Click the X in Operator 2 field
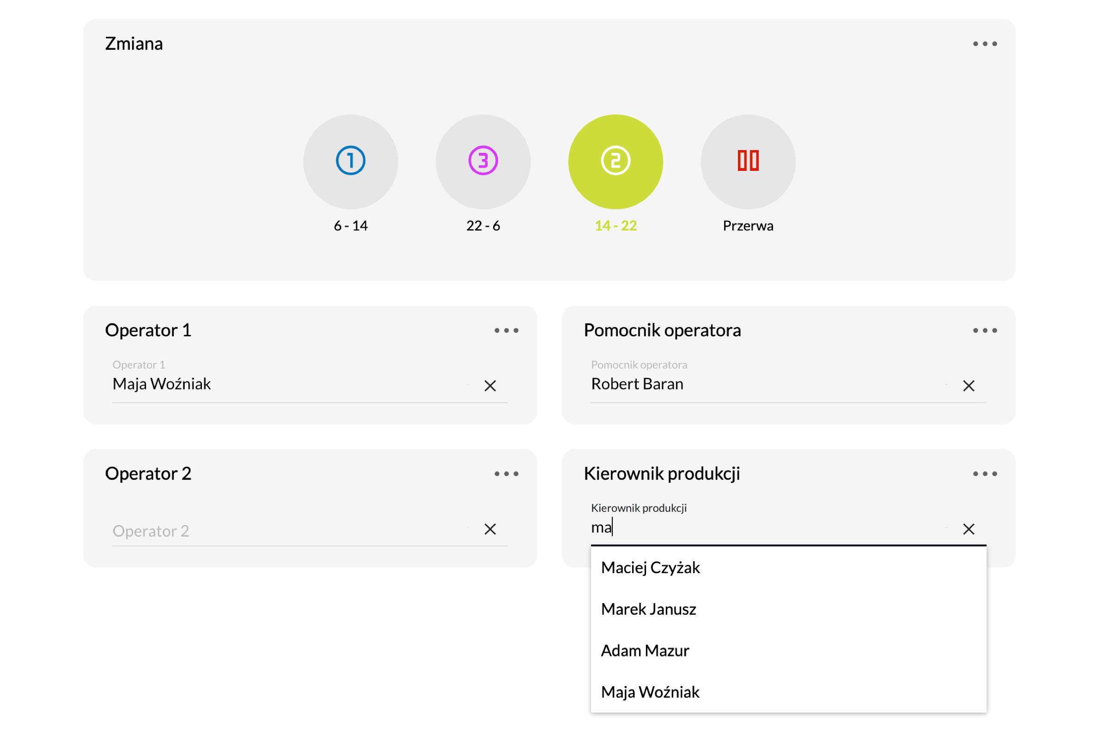Screen dimensions: 1109x739 [x=490, y=529]
